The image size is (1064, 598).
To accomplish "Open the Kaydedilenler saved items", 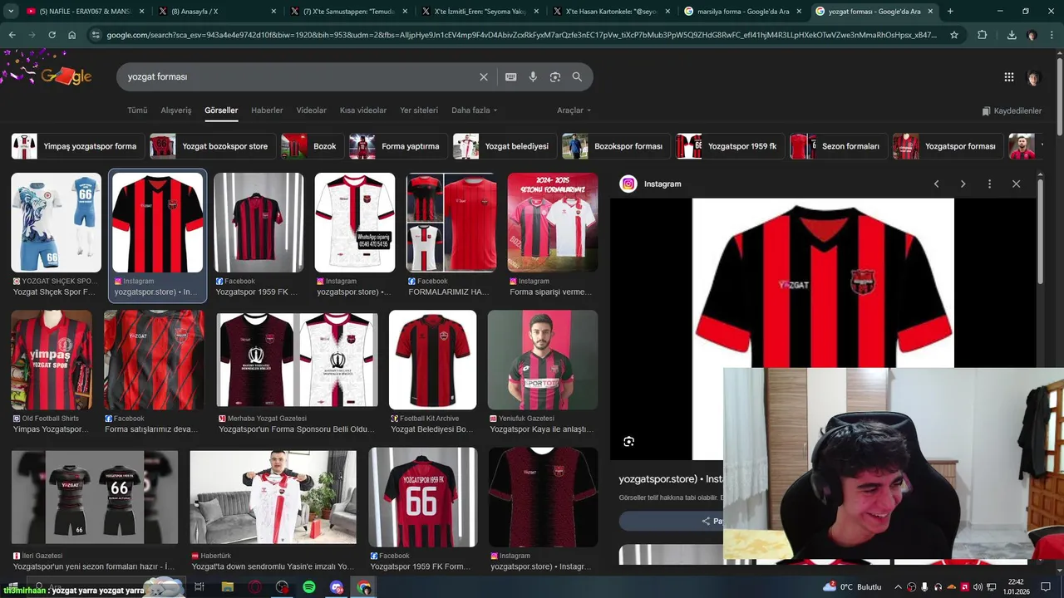I will 1012,110.
